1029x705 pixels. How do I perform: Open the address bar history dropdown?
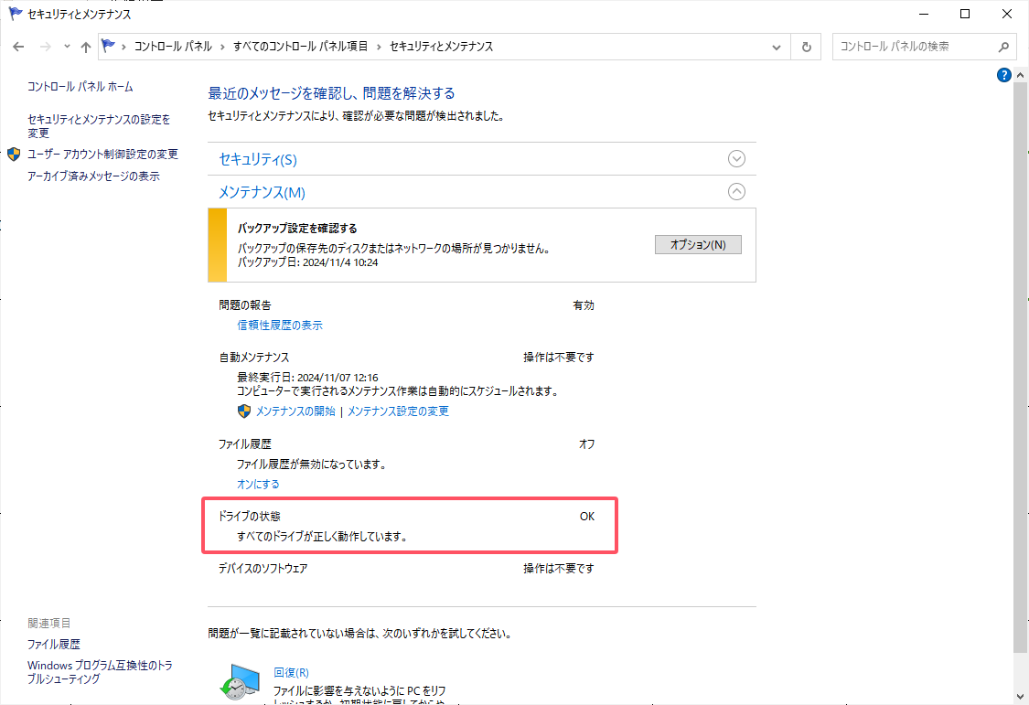[777, 47]
